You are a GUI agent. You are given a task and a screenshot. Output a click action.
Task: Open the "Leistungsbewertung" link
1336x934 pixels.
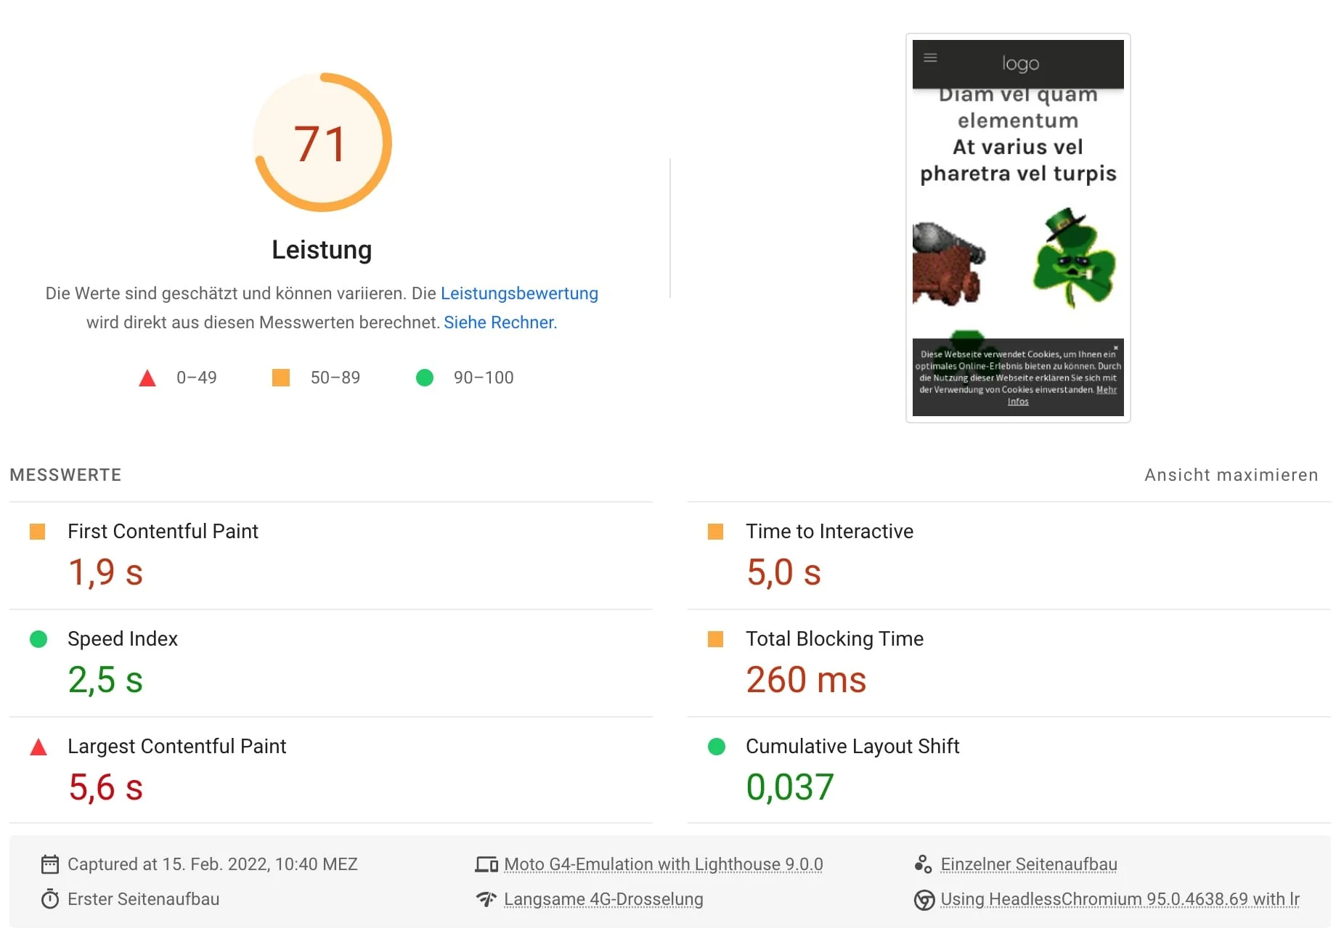[x=519, y=293]
